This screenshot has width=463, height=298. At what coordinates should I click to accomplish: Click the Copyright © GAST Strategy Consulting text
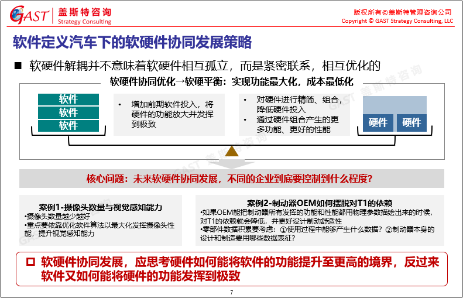(x=397, y=21)
